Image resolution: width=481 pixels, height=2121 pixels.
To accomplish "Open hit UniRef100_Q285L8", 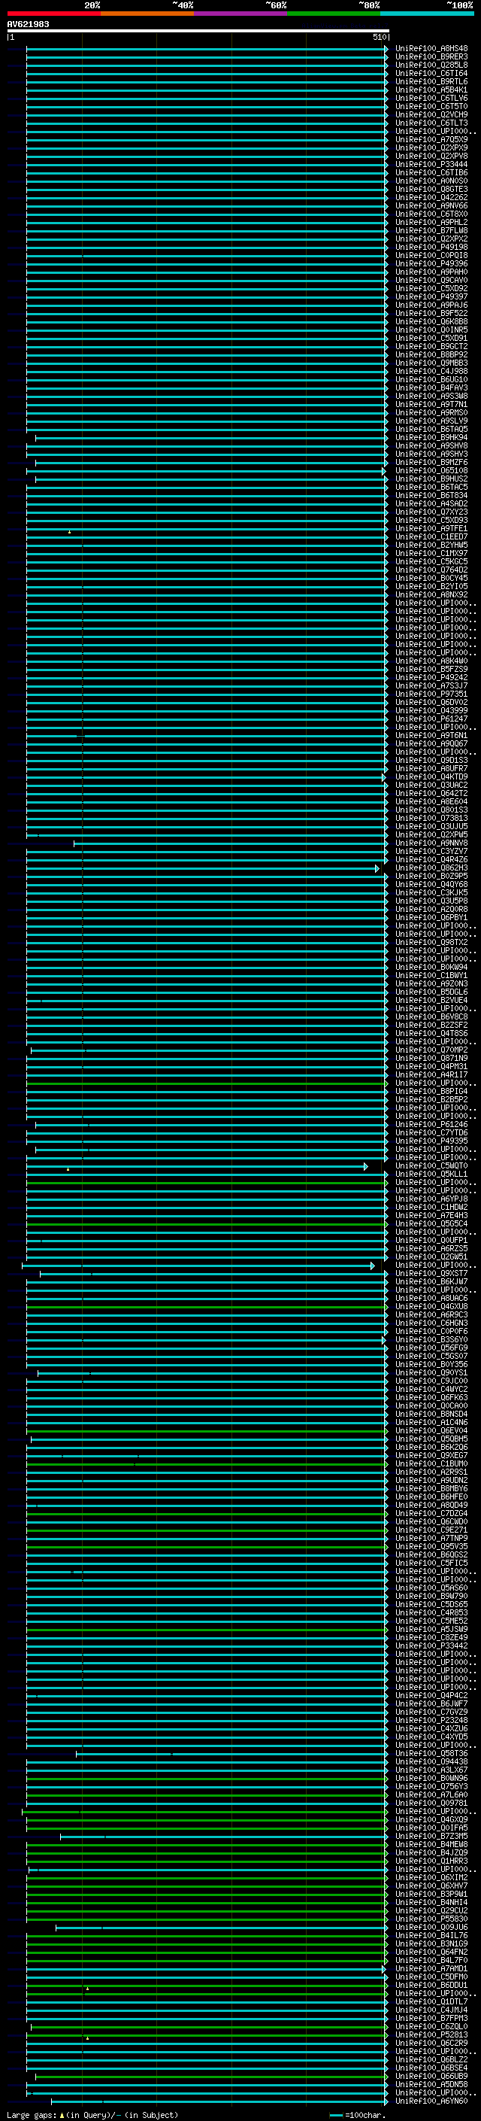I will [431, 65].
